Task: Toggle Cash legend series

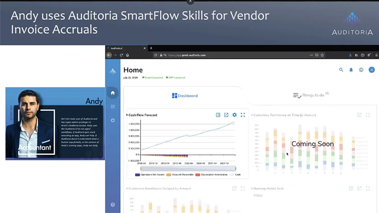Action: 235,175
